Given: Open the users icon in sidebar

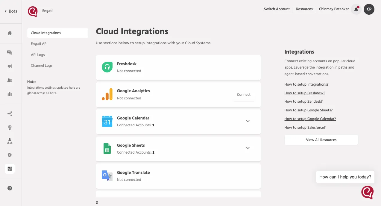Looking at the screenshot, I should point(10,80).
